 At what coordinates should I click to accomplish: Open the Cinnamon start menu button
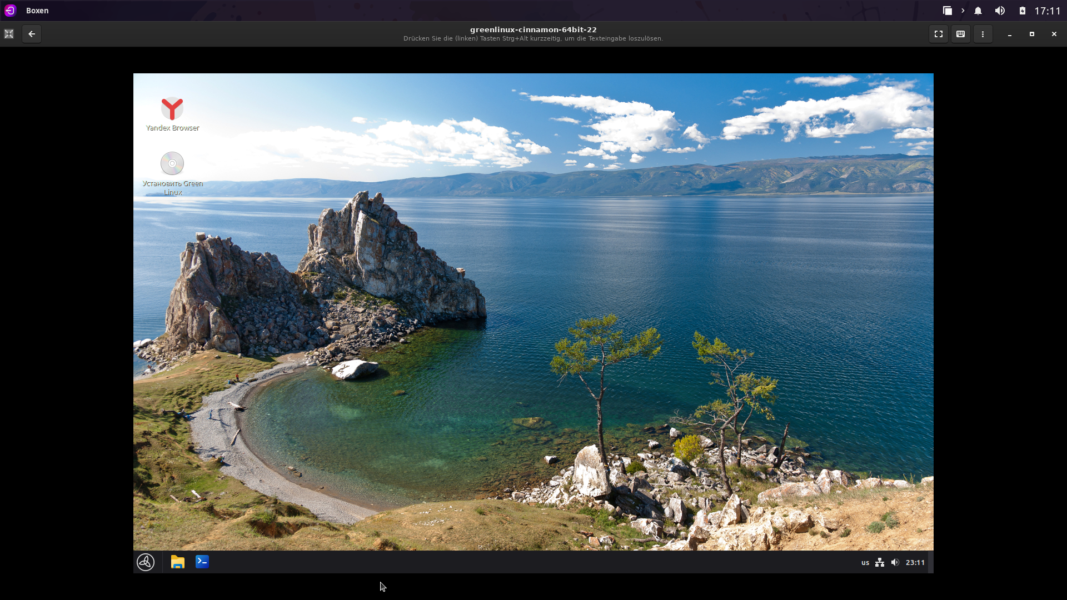click(146, 562)
